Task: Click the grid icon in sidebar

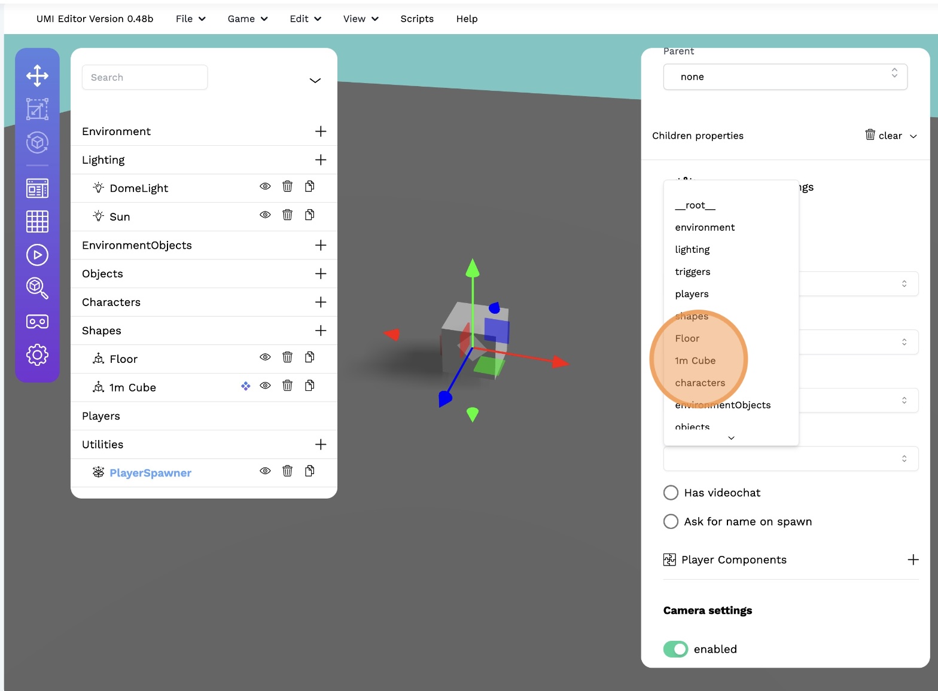Action: pyautogui.click(x=37, y=222)
